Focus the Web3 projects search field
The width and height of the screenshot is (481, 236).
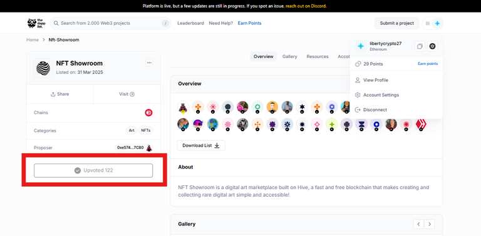coord(110,23)
